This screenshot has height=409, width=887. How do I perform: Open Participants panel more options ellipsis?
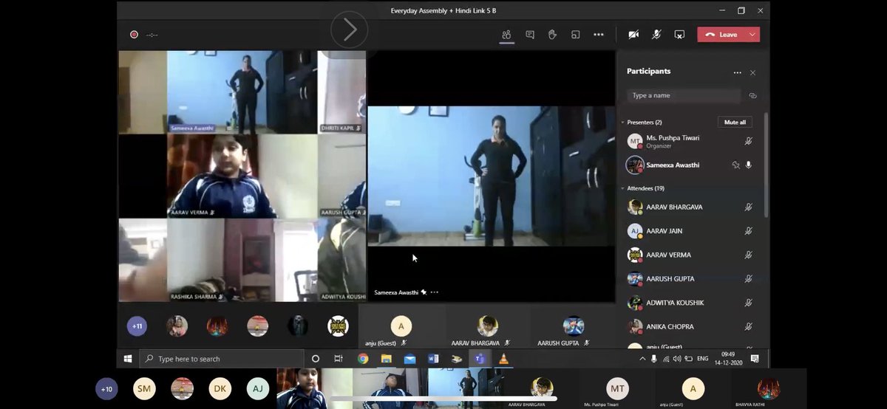pyautogui.click(x=737, y=72)
